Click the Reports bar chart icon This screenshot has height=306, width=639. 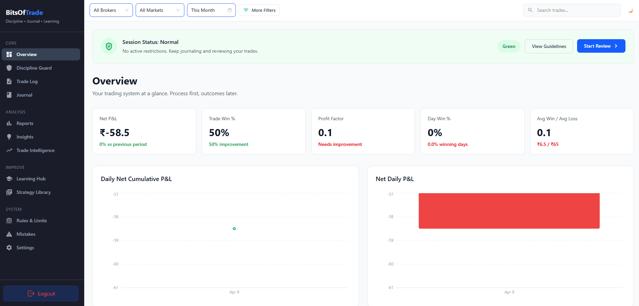click(x=9, y=123)
